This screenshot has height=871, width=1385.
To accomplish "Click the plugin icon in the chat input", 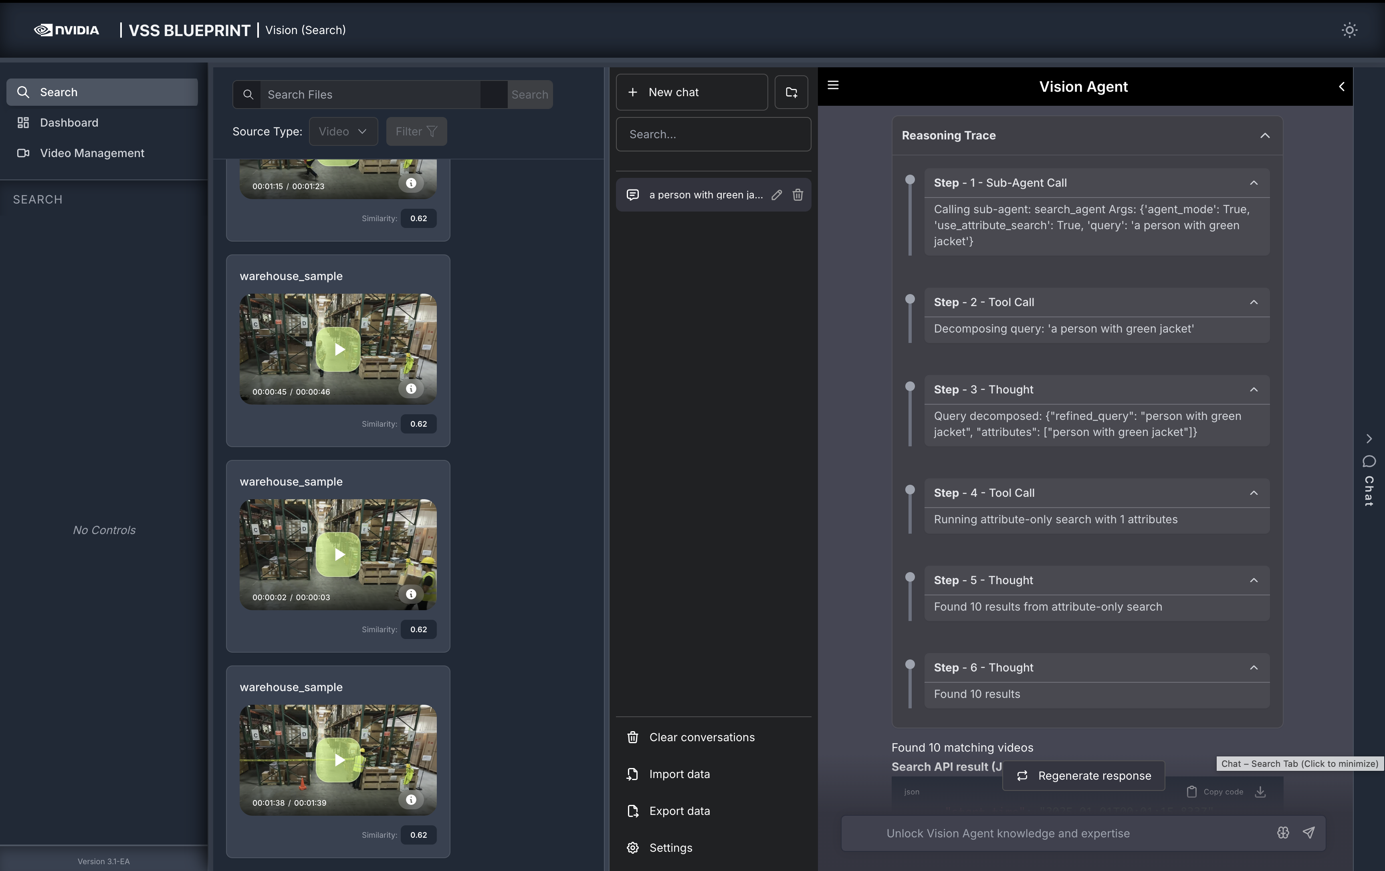I will pyautogui.click(x=1283, y=833).
